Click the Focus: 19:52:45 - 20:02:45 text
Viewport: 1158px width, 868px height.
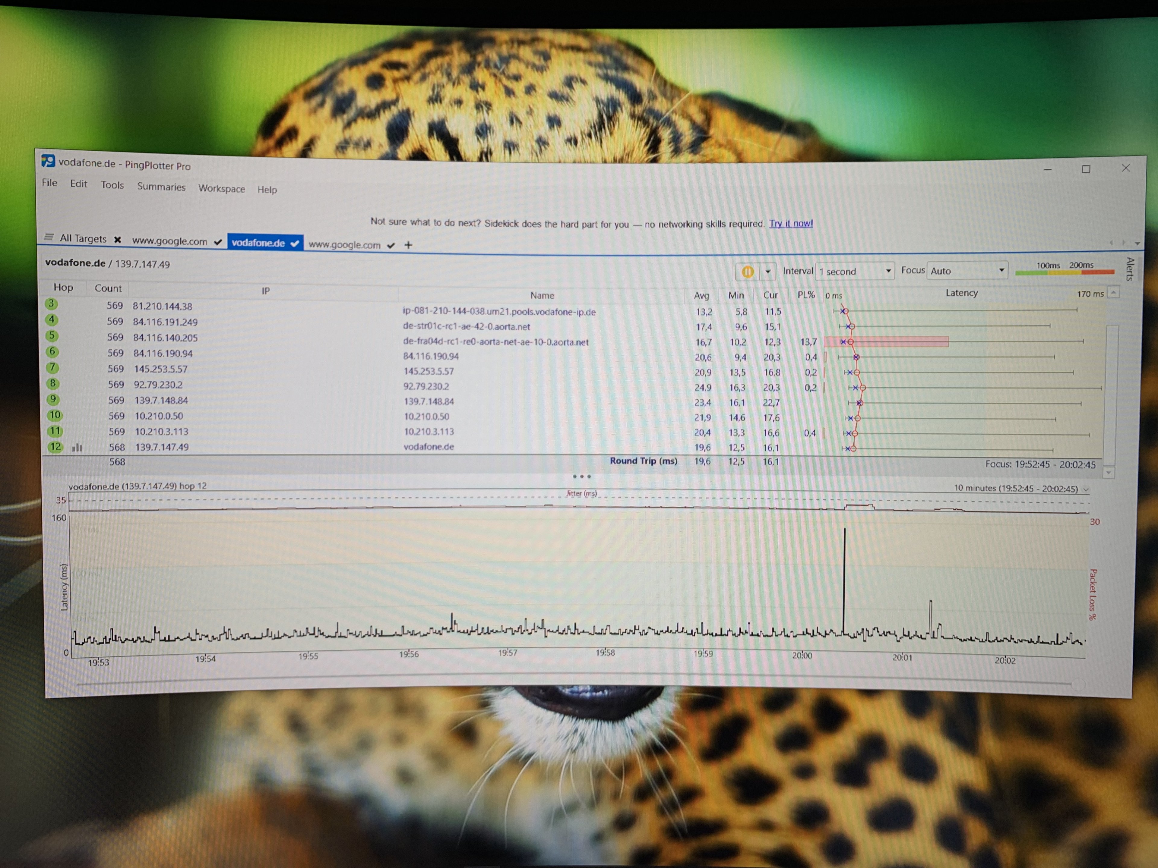(x=1040, y=464)
